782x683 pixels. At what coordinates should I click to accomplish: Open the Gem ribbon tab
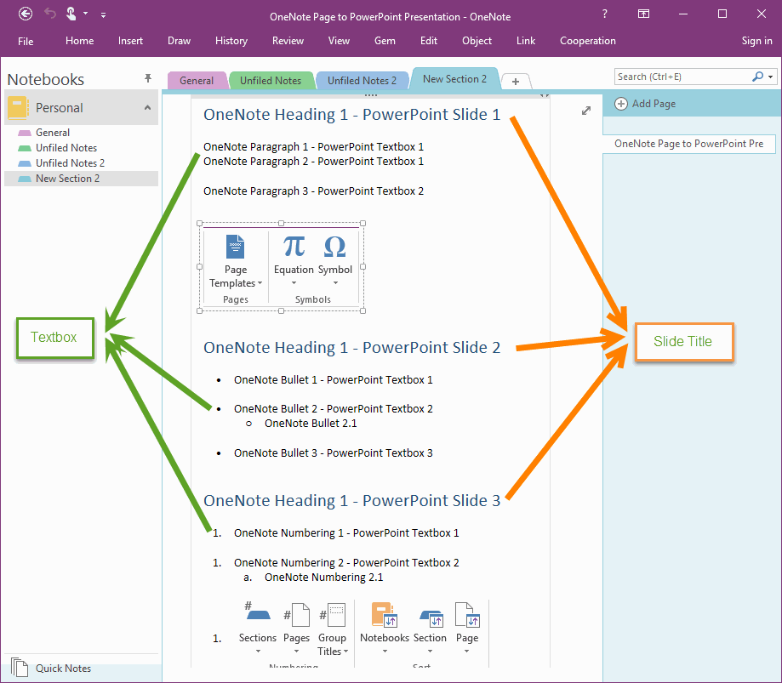pyautogui.click(x=385, y=41)
